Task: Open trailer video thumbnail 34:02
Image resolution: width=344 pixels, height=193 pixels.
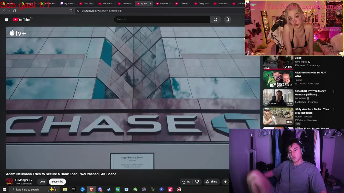Action: pos(278,116)
